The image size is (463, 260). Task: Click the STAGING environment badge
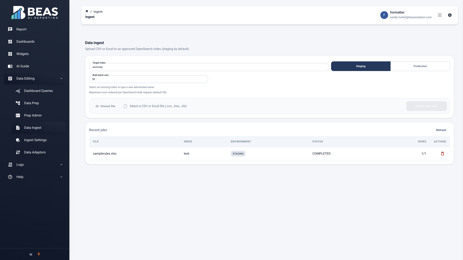tap(238, 154)
